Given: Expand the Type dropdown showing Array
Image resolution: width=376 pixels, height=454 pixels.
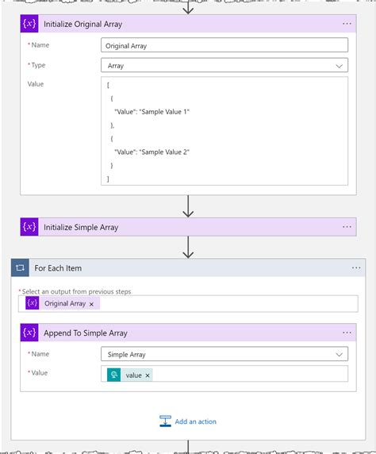Looking at the screenshot, I should coord(224,65).
